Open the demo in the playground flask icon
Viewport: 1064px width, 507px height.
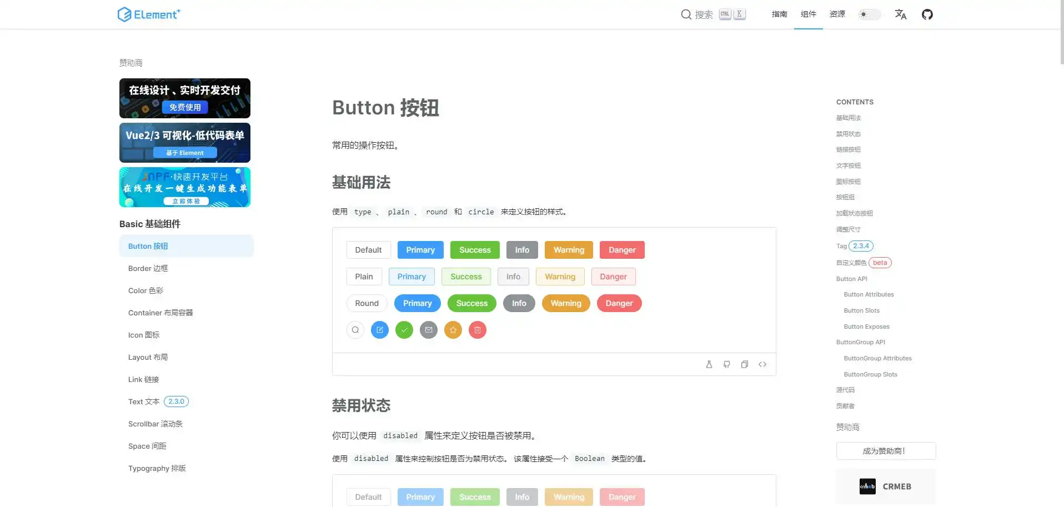(x=709, y=364)
